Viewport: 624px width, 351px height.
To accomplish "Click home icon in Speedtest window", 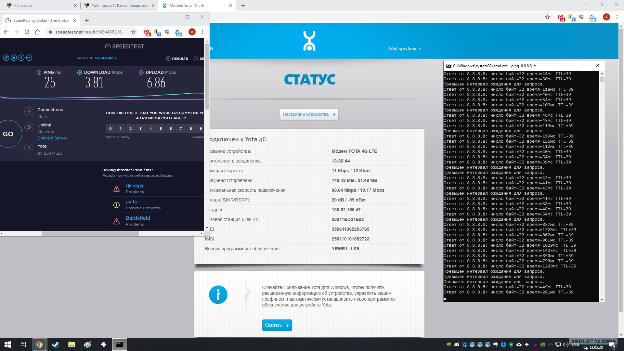I will 37,32.
